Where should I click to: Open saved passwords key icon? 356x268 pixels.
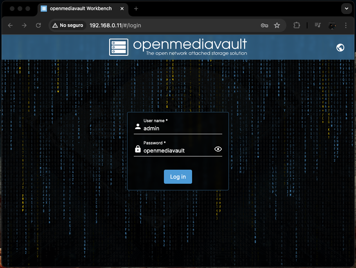coord(264,25)
